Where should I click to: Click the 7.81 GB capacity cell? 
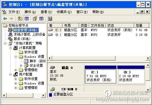click(x=141, y=30)
